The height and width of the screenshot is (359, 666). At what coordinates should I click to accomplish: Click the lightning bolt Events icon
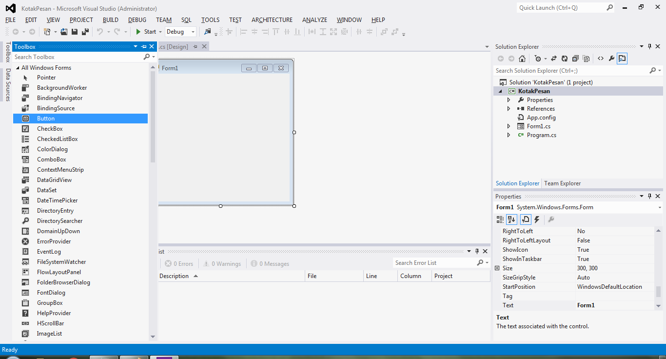(537, 219)
